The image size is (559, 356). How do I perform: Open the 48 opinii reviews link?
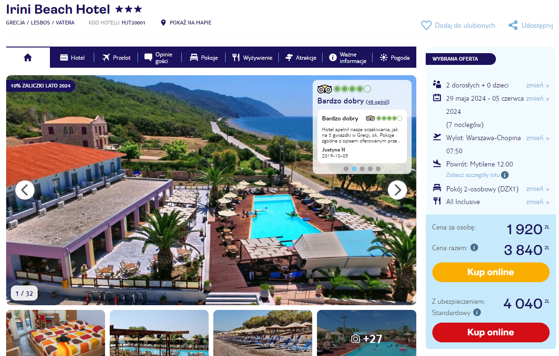(x=378, y=102)
